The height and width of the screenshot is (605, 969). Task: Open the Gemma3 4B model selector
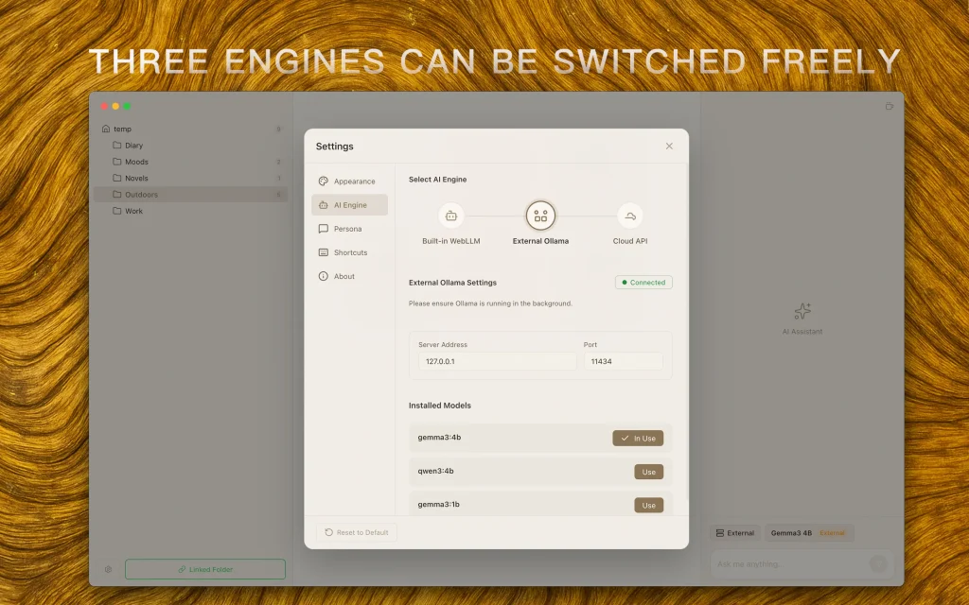click(809, 532)
